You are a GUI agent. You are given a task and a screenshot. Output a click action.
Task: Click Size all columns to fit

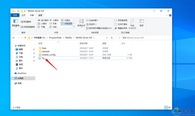click(x=99, y=28)
